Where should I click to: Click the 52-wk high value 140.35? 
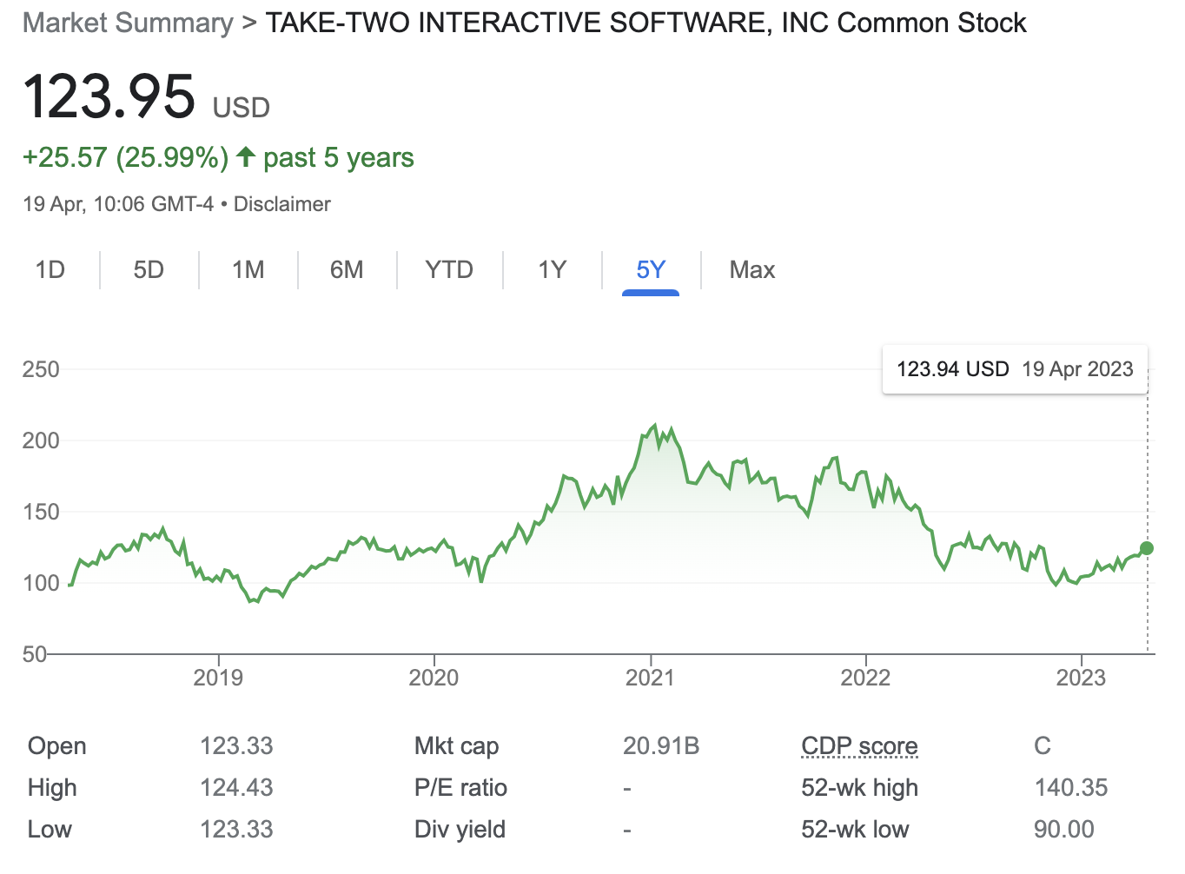click(x=1071, y=788)
